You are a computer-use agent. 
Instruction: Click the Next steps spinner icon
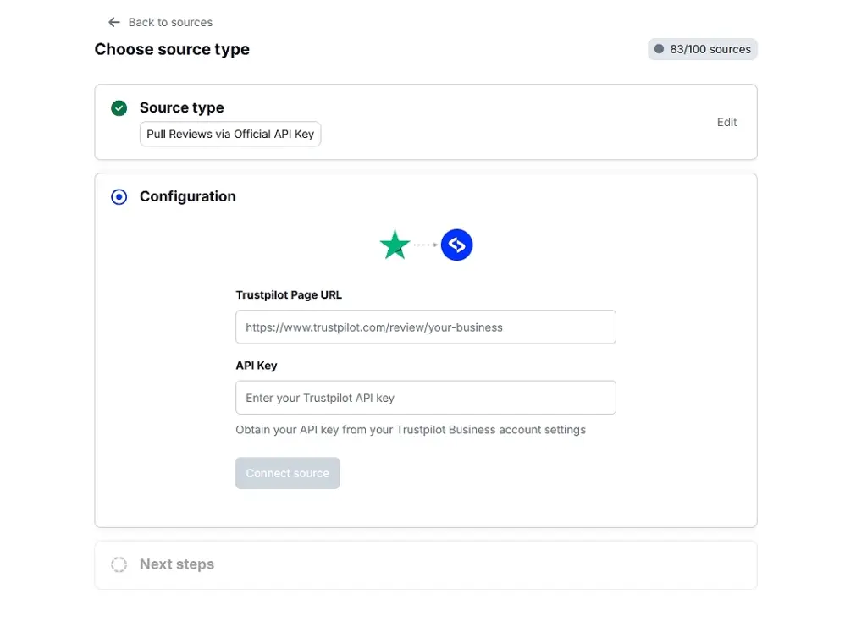tap(119, 564)
